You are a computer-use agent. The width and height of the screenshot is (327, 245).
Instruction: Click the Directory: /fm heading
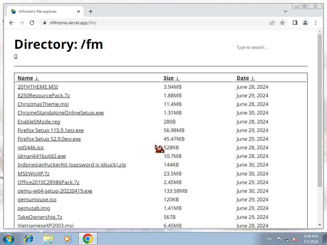click(59, 44)
